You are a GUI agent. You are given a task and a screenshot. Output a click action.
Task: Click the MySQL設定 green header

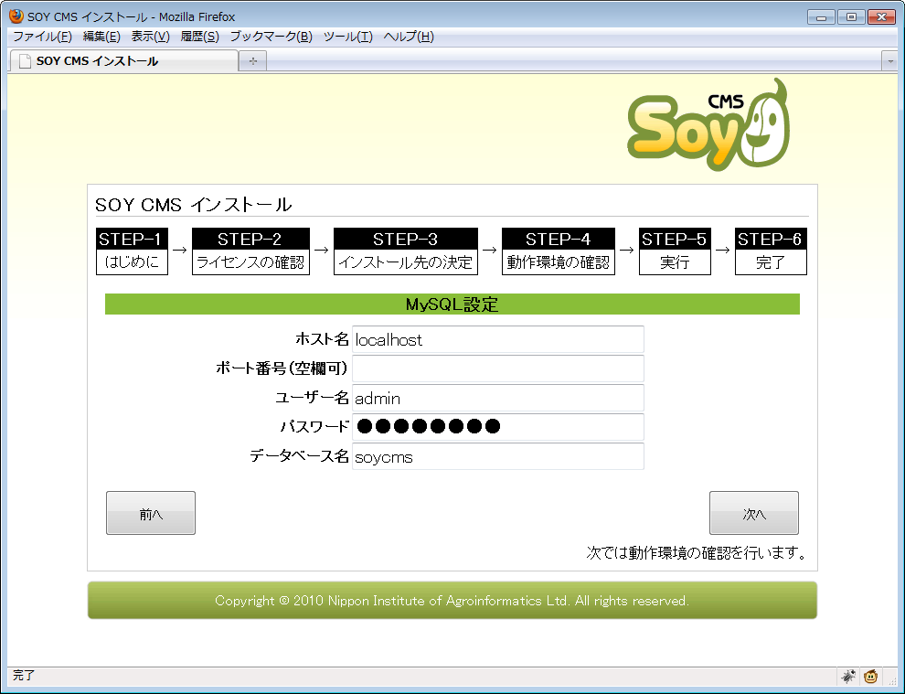[452, 304]
